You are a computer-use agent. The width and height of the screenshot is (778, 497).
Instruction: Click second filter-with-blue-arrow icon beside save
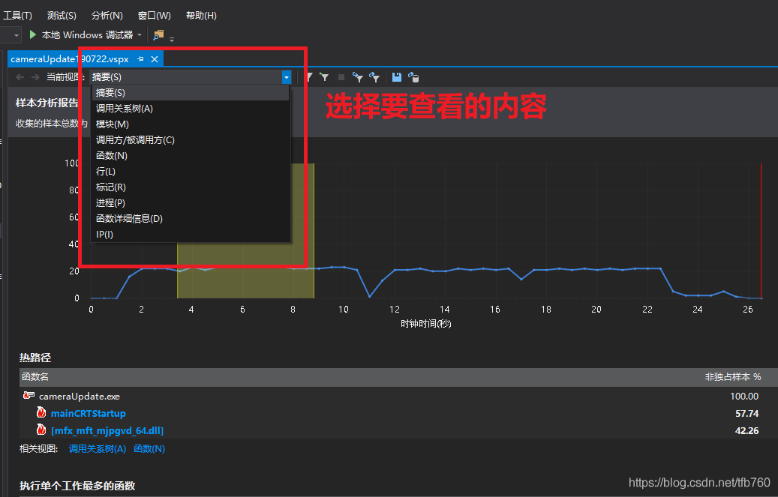[374, 77]
